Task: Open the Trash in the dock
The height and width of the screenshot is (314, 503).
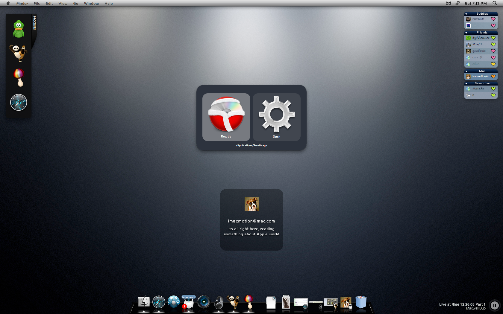Action: click(361, 302)
